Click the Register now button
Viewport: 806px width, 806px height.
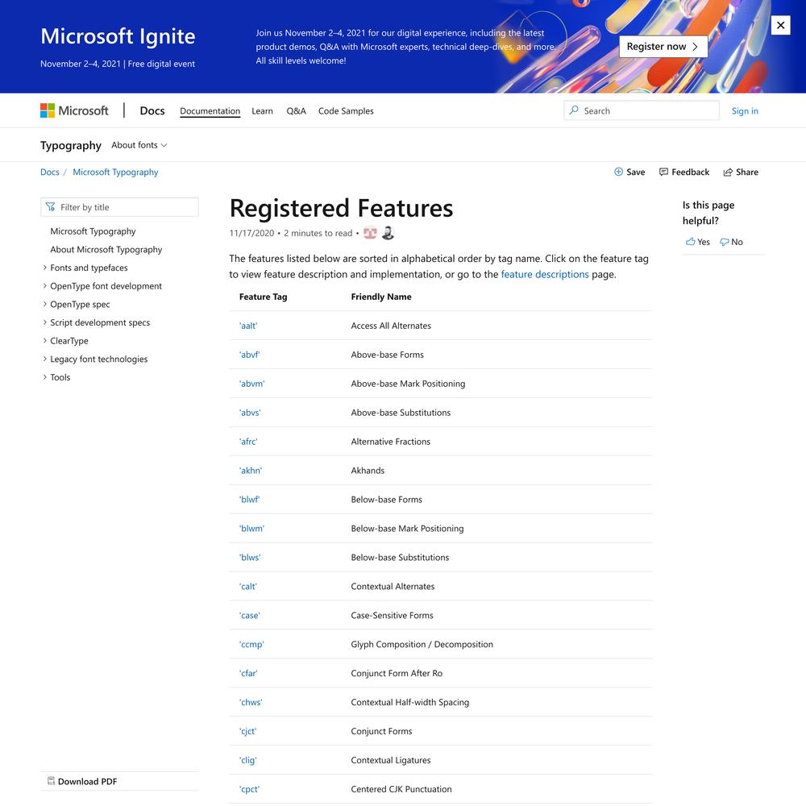tap(663, 46)
